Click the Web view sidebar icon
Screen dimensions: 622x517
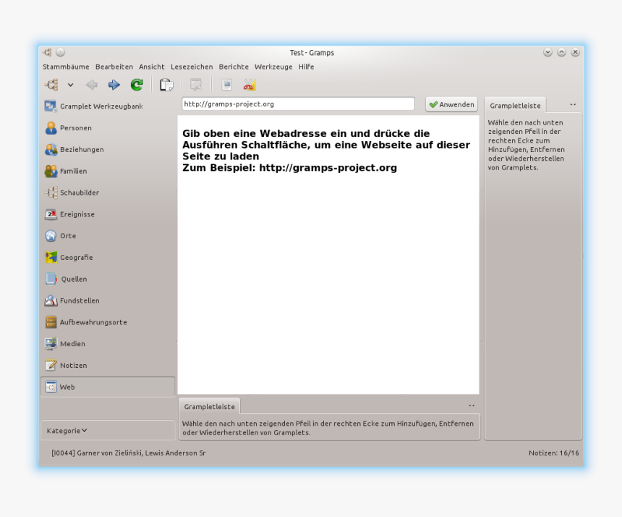pyautogui.click(x=51, y=387)
